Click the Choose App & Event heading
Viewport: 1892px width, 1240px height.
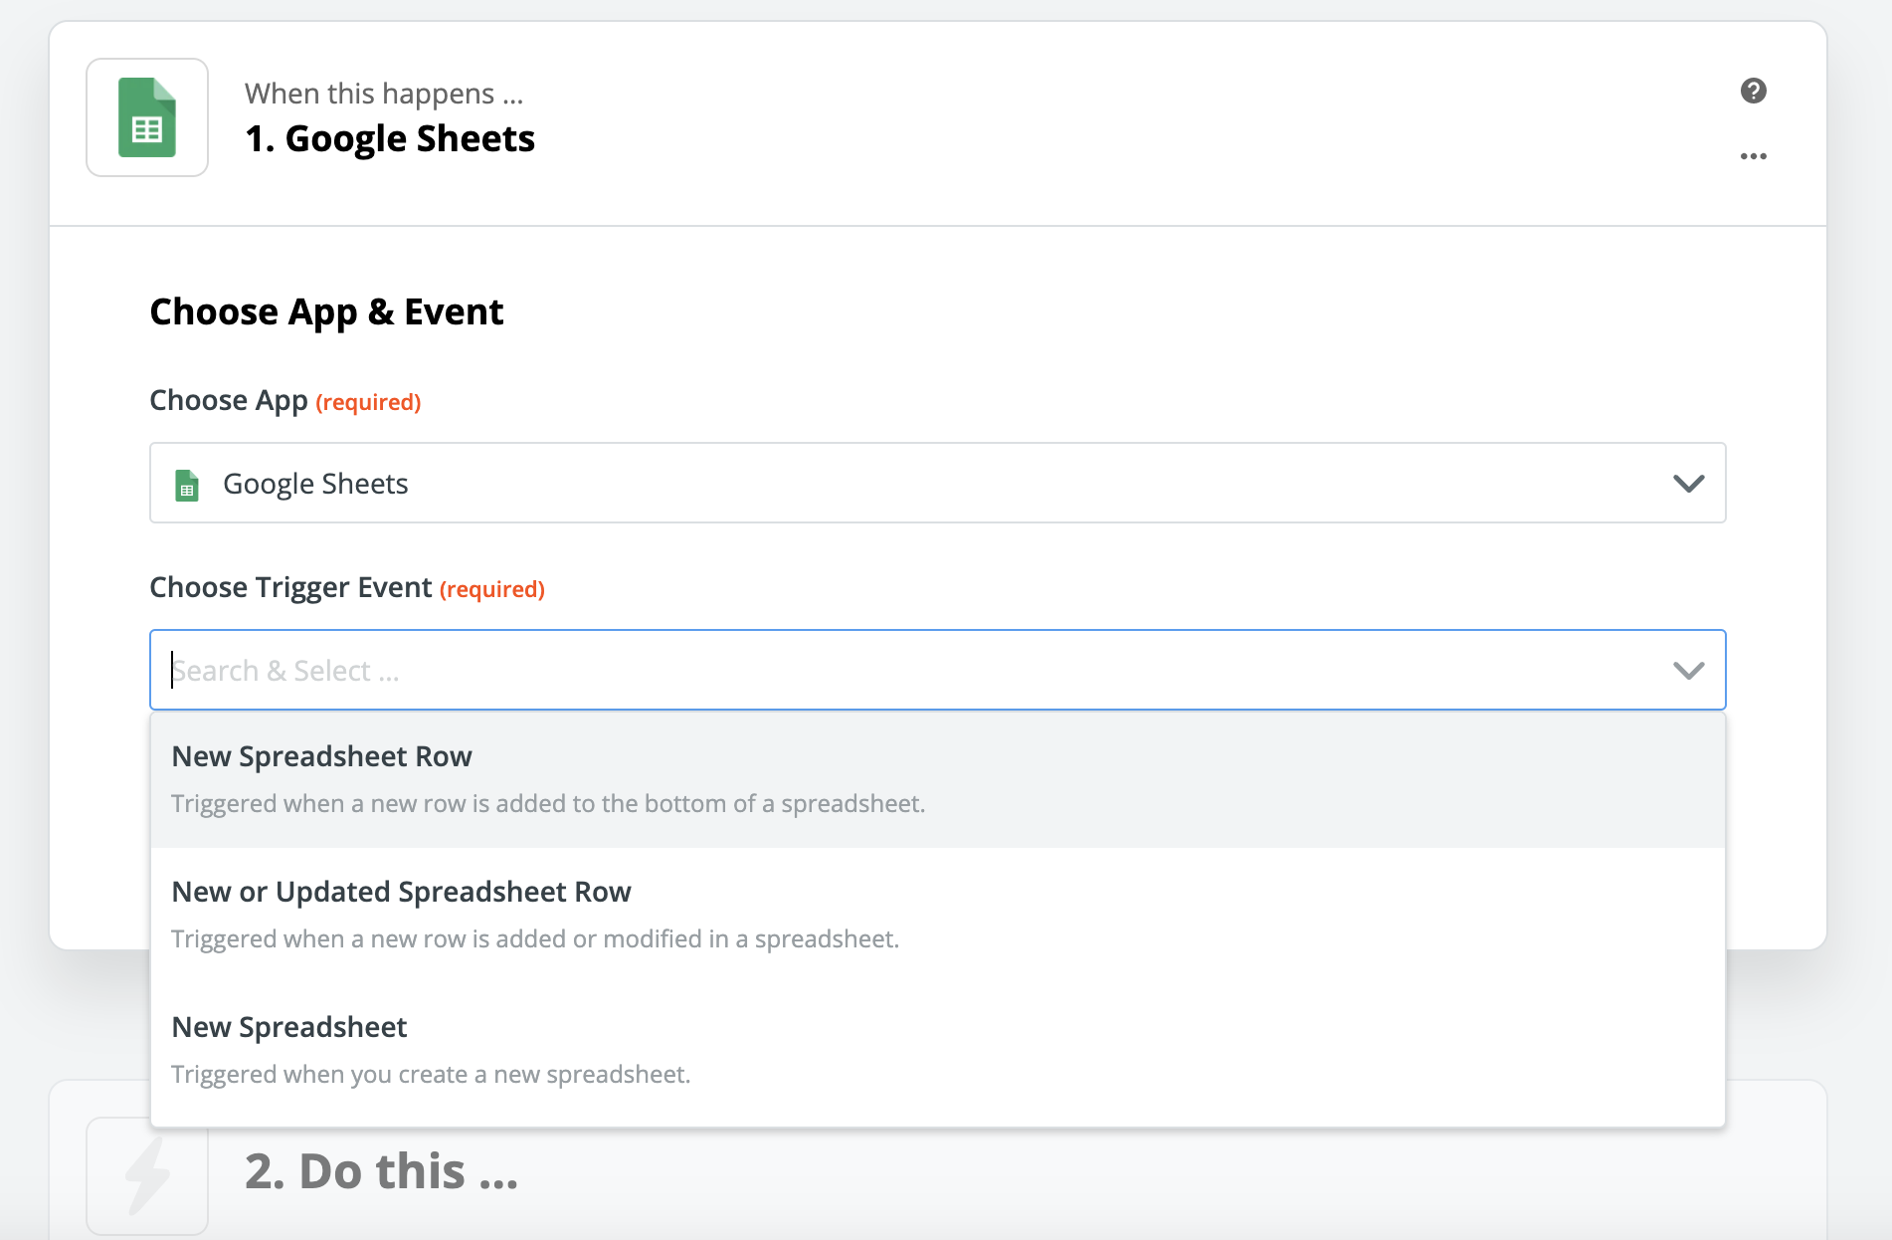tap(326, 312)
